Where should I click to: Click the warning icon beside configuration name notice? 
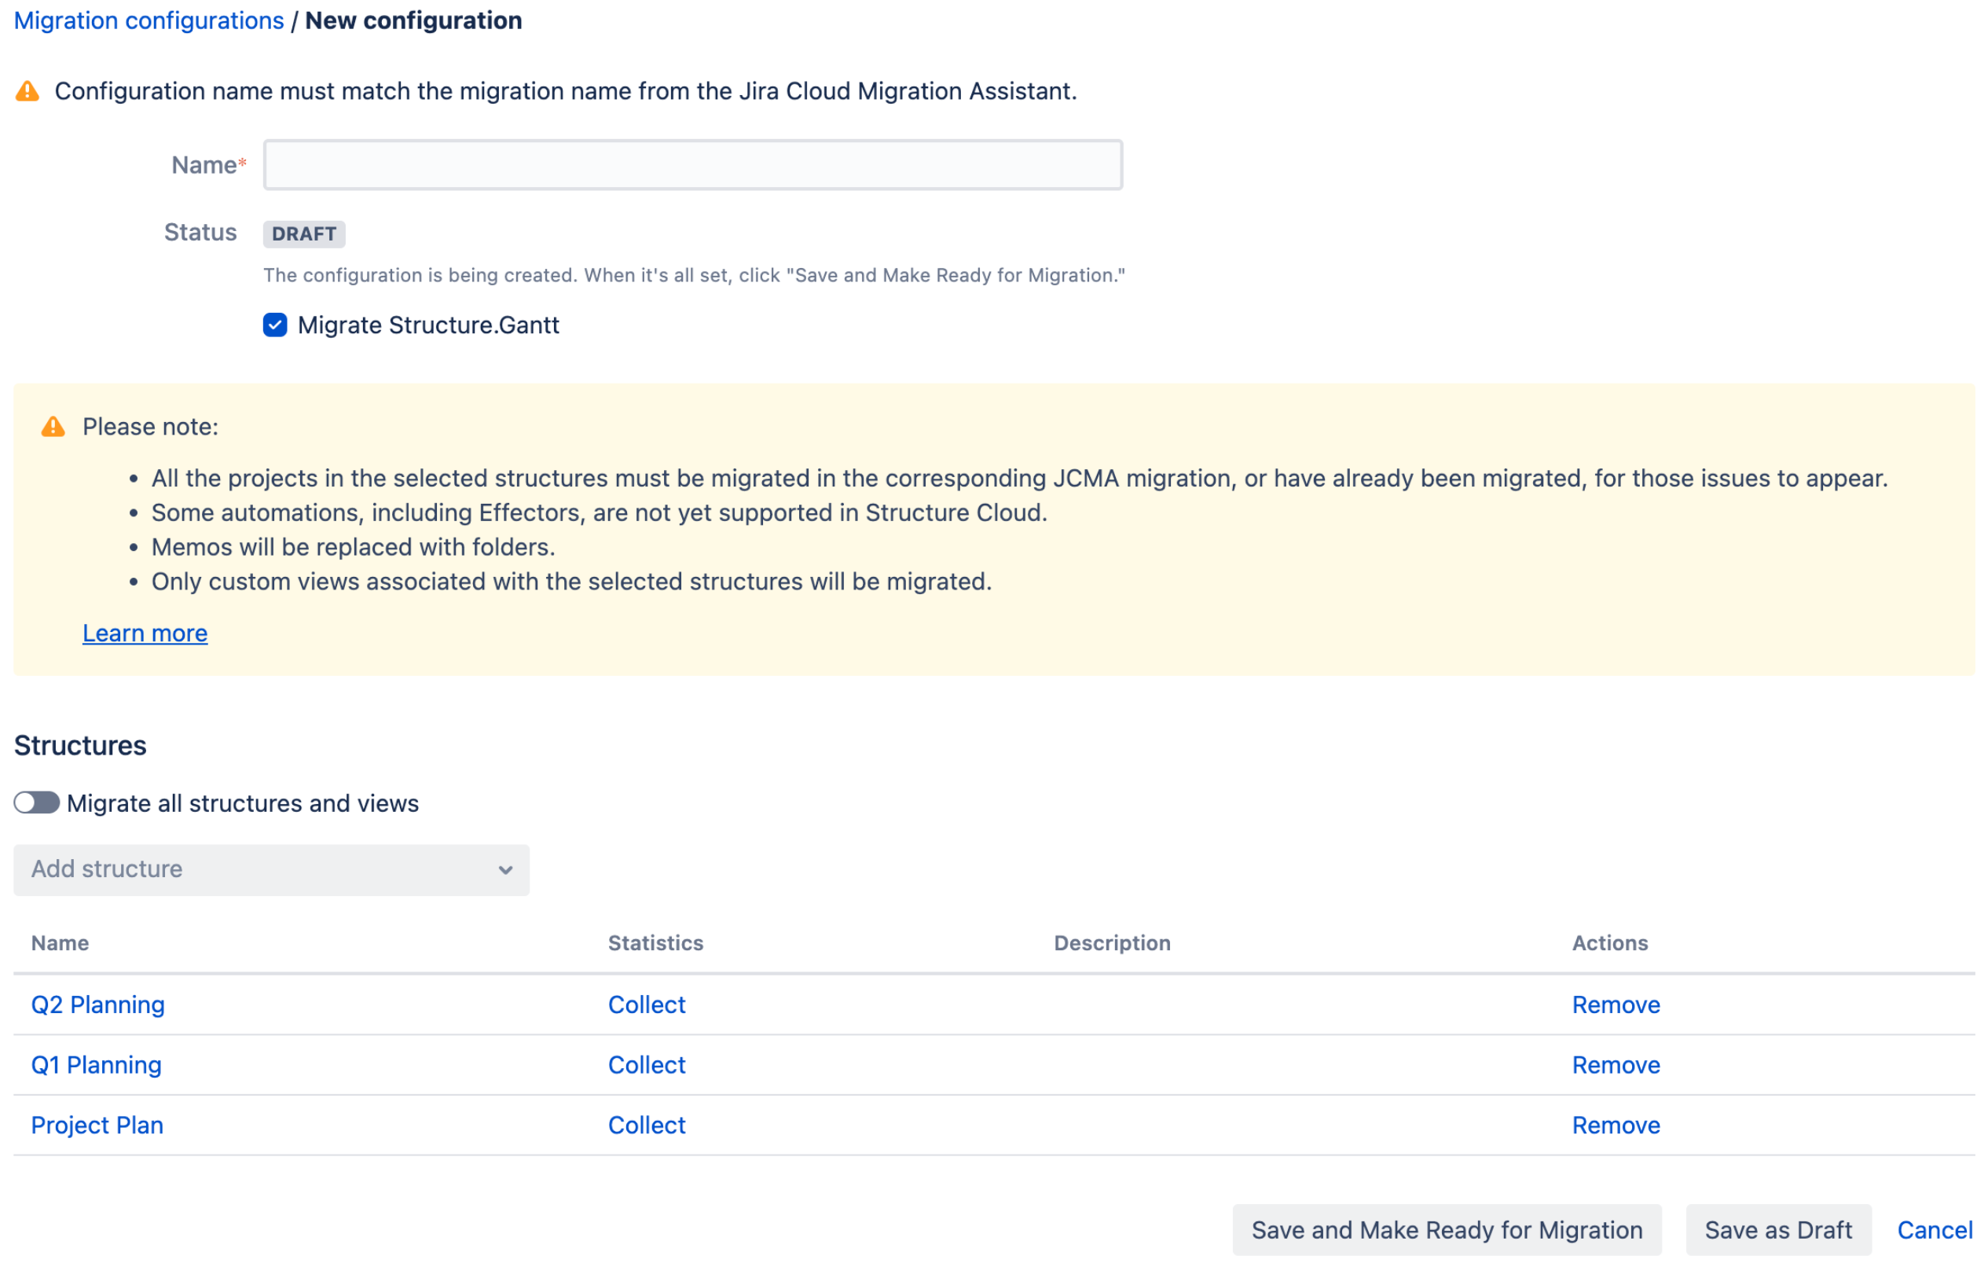pos(28,91)
